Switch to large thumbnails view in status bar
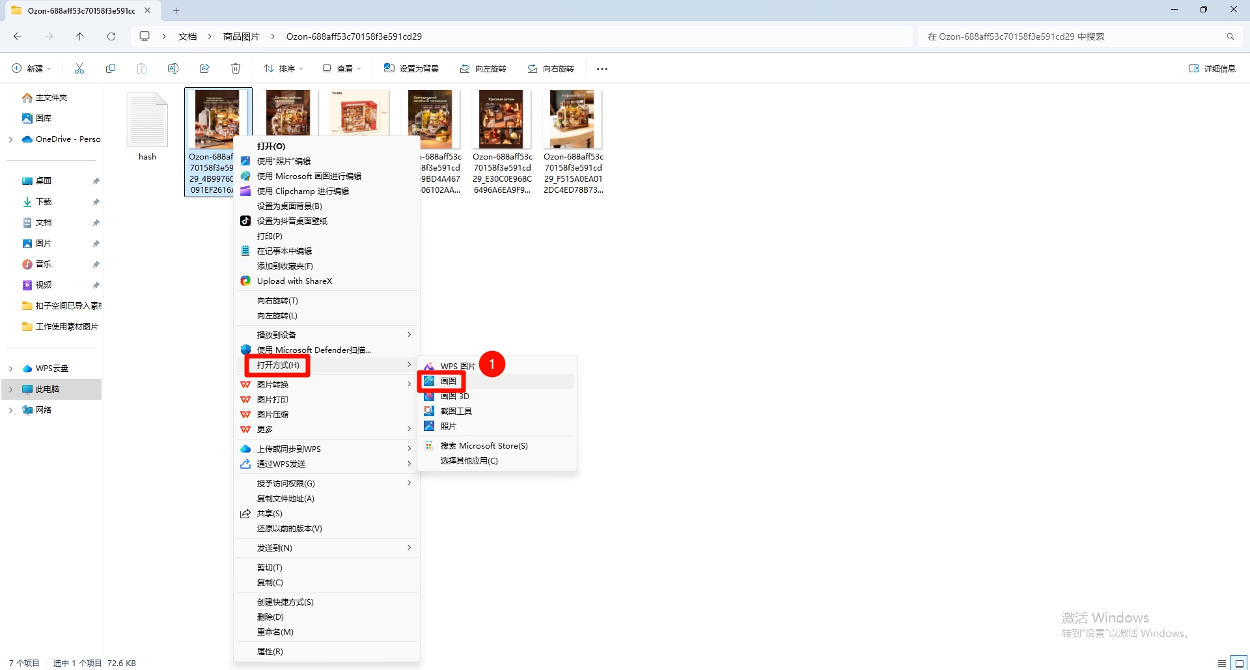This screenshot has height=670, width=1250. [1238, 663]
